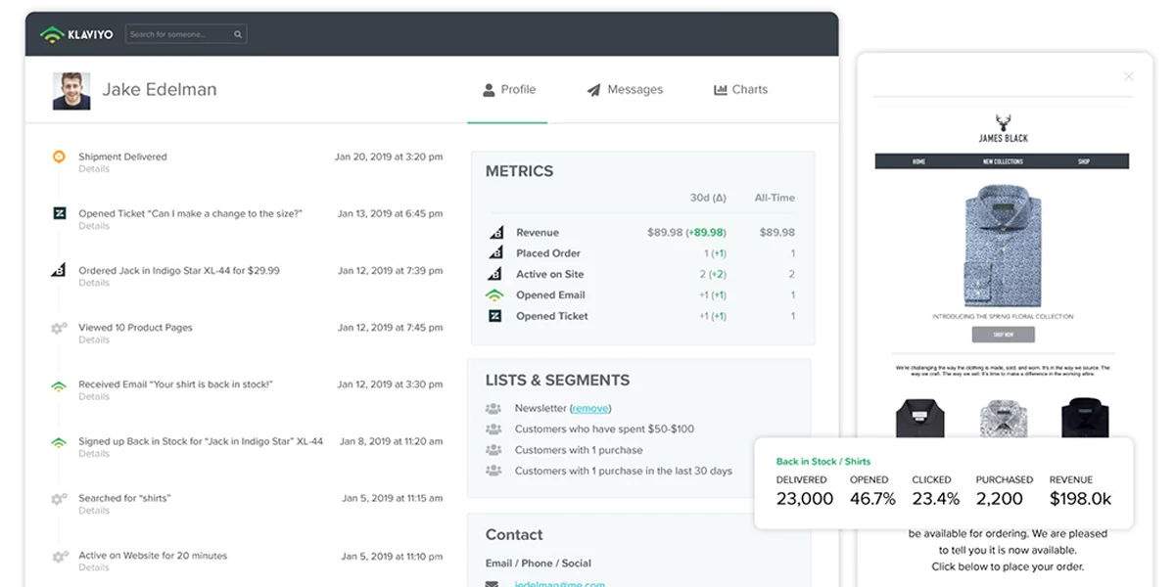Click the Shipment Delivered event icon
Viewport: 1175px width, 587px height.
[59, 157]
